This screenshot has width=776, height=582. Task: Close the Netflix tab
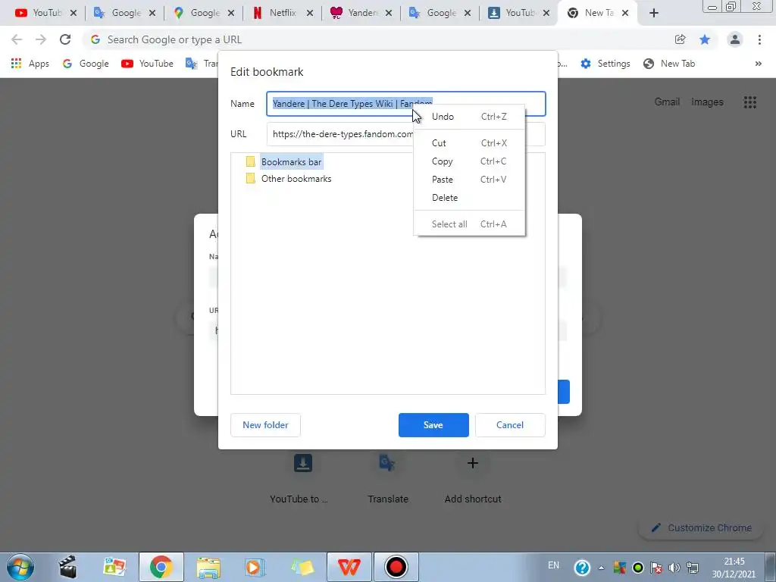pos(310,13)
